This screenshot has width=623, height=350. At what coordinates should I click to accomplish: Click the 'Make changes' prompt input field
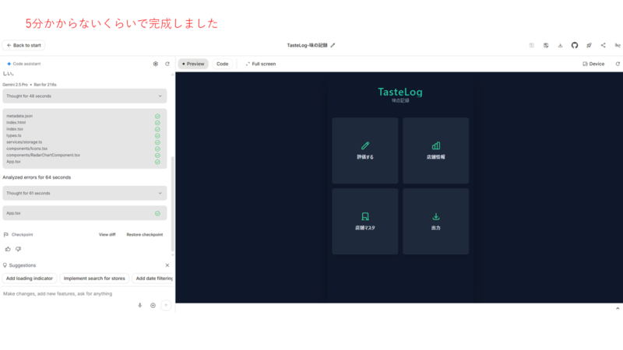point(66,294)
